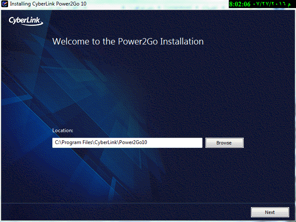Proceed by clicking the Next button
Image resolution: width=296 pixels, height=222 pixels.
coord(270,212)
